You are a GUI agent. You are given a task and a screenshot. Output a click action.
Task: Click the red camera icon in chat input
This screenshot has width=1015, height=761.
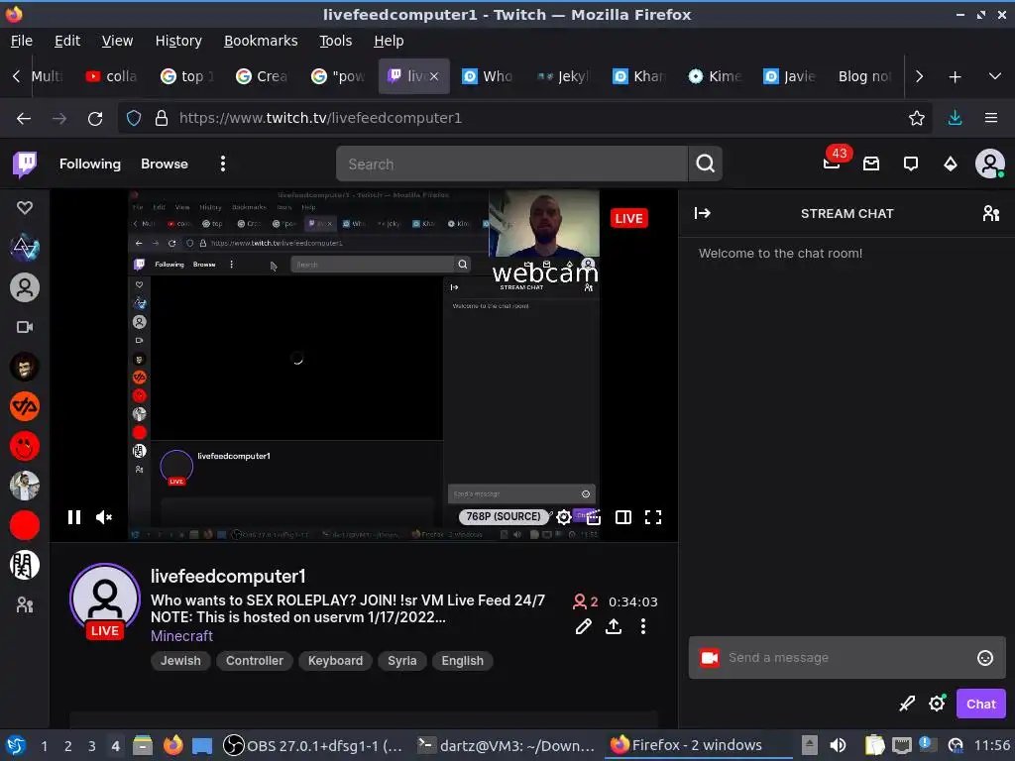pyautogui.click(x=710, y=658)
